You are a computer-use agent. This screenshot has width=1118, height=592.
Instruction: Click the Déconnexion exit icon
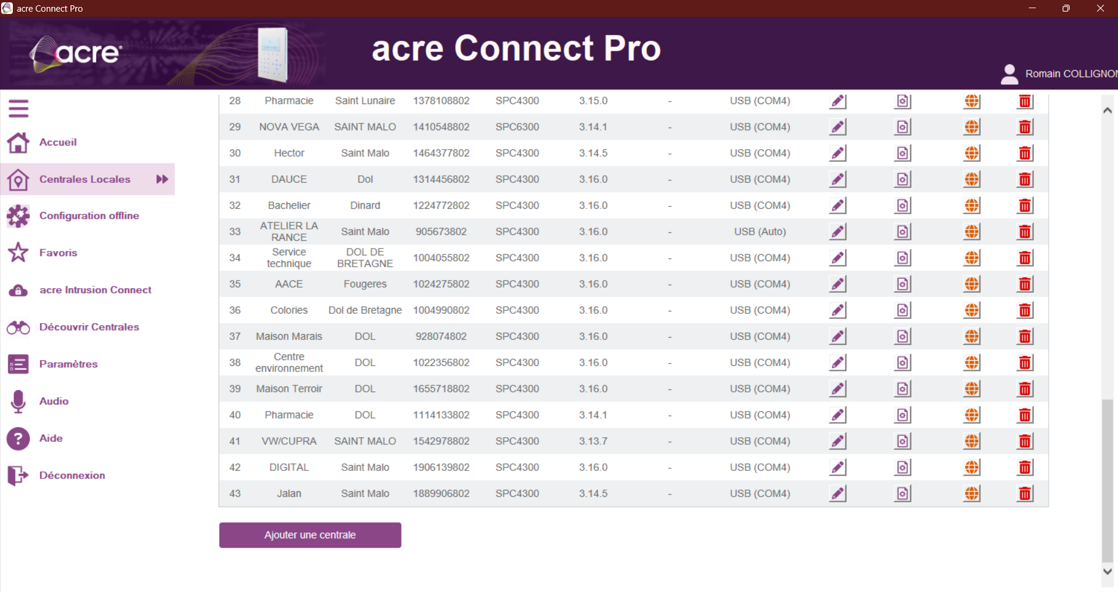click(x=18, y=476)
